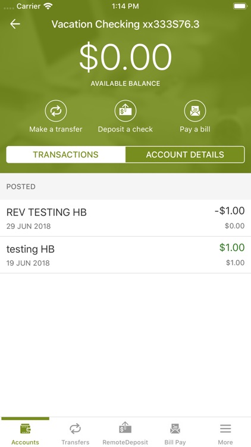
Task: Open the Transfers icon in bottom bar
Action: pyautogui.click(x=76, y=429)
